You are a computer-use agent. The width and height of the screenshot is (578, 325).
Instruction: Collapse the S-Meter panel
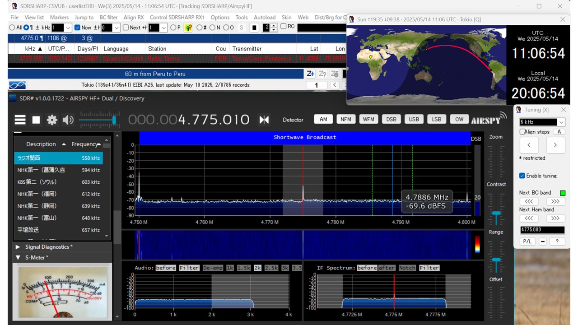(18, 258)
